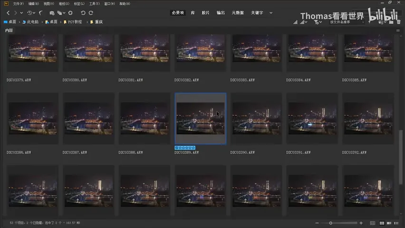
Task: Open the 工具(T) menu
Action: coord(94,4)
